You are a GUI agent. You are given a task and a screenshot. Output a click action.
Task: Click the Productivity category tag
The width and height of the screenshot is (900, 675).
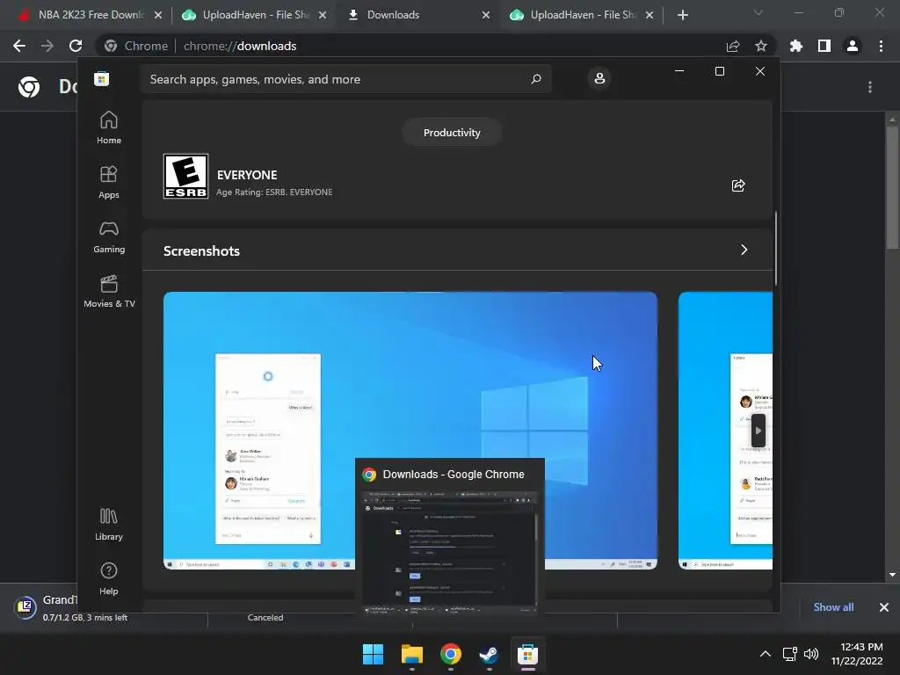452,133
